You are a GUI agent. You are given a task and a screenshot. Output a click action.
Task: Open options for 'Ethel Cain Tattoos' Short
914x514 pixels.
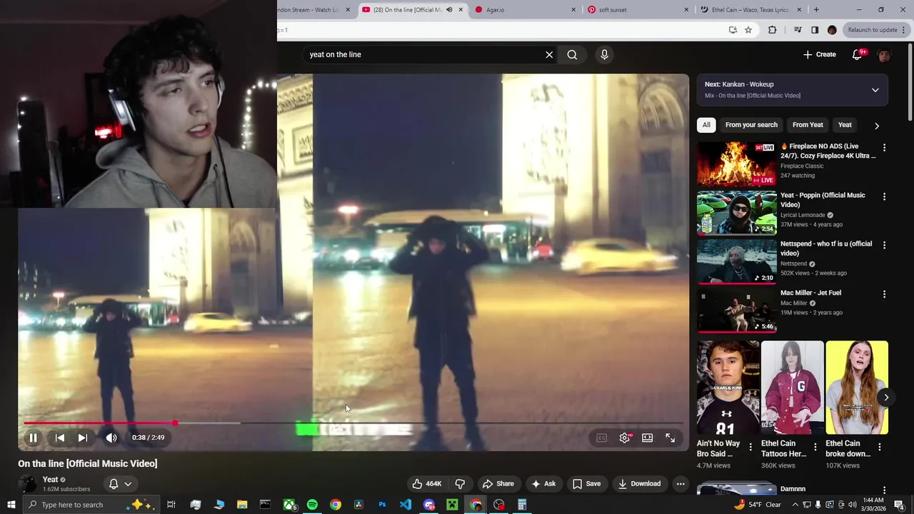(815, 447)
